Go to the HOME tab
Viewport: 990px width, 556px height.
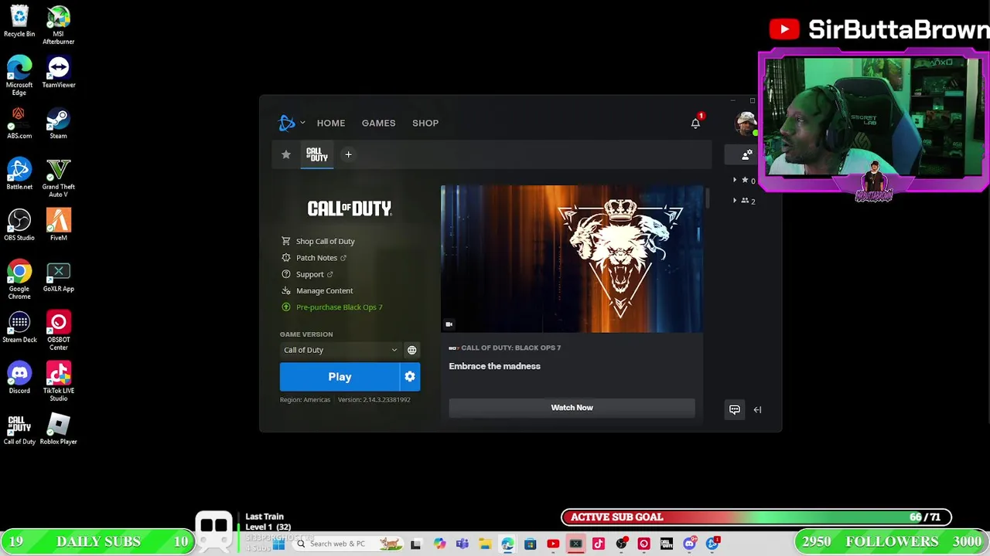coord(331,123)
